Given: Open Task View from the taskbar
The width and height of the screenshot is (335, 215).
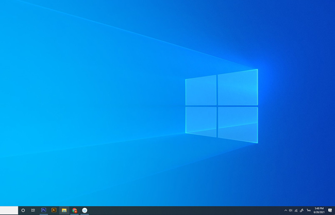Looking at the screenshot, I should point(33,210).
